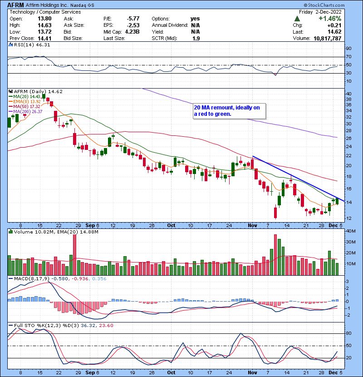
Task: Click the RSI(14) panel legend icon
Action: [10, 45]
